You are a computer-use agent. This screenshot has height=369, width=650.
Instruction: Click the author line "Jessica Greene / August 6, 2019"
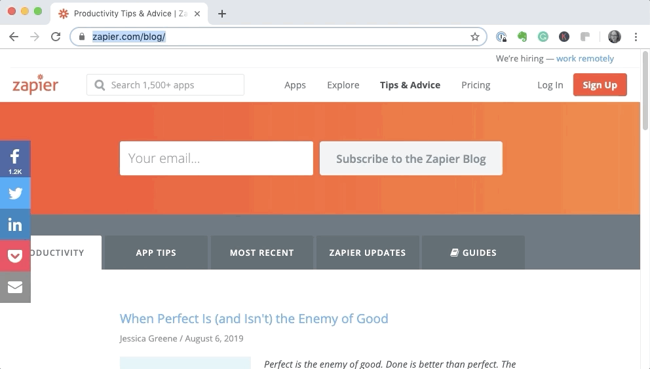(182, 338)
